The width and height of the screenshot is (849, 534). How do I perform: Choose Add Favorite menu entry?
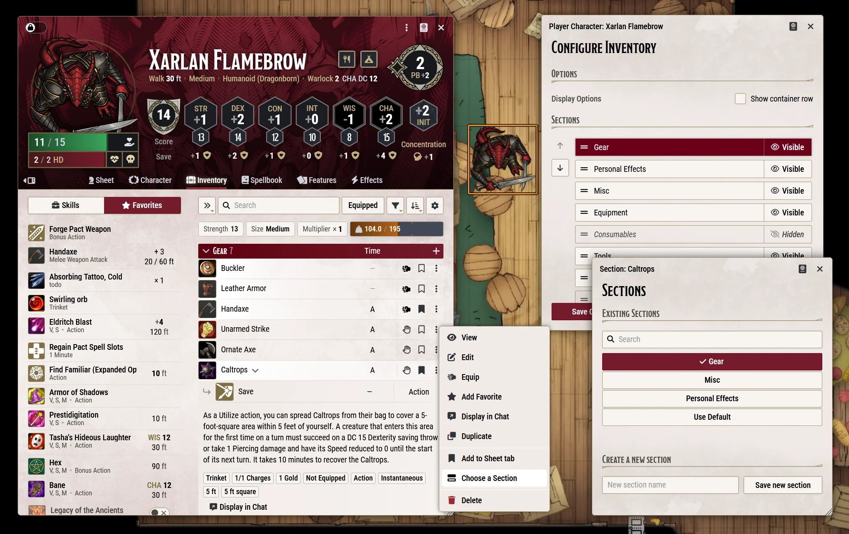494,397
